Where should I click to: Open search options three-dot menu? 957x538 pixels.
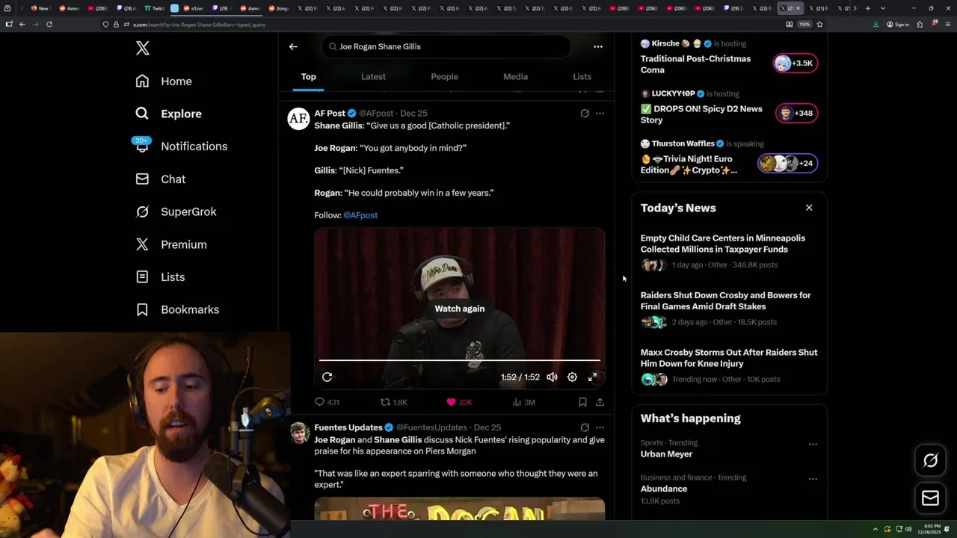(598, 46)
